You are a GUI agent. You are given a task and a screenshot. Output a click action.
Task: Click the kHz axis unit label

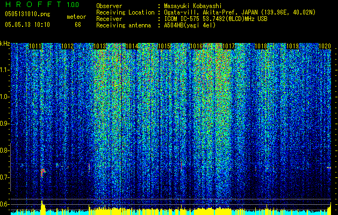click(5, 44)
